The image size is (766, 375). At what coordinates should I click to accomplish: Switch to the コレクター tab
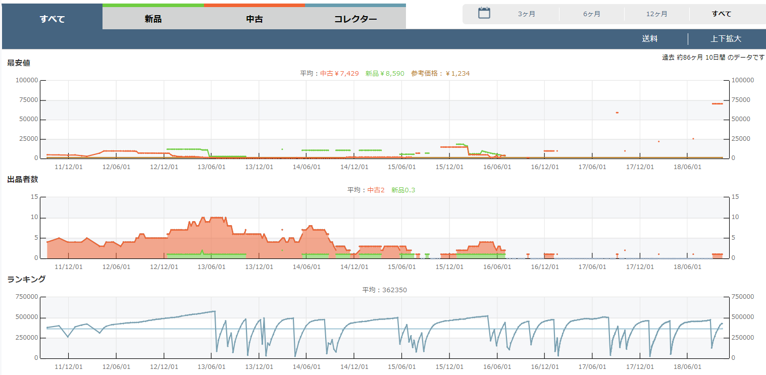(x=355, y=19)
